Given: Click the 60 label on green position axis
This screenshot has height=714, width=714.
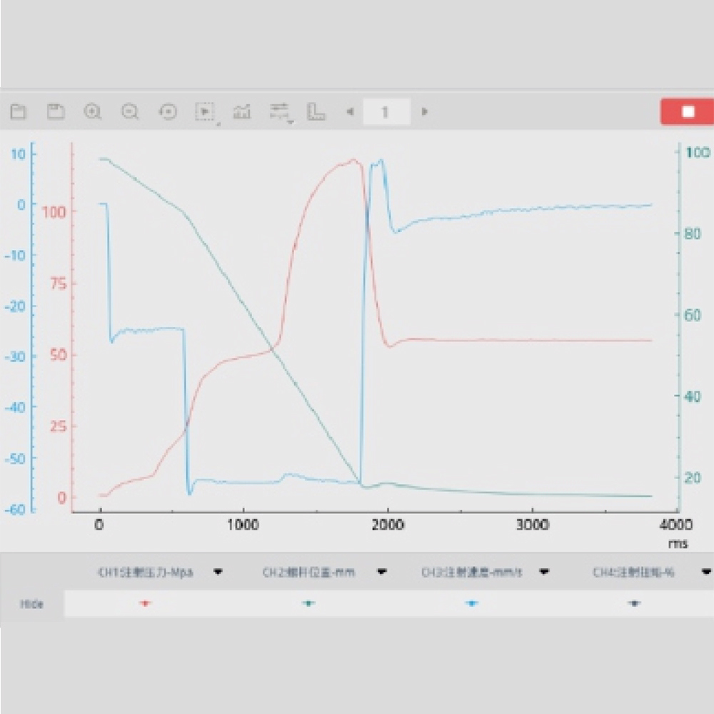Looking at the screenshot, I should [693, 315].
